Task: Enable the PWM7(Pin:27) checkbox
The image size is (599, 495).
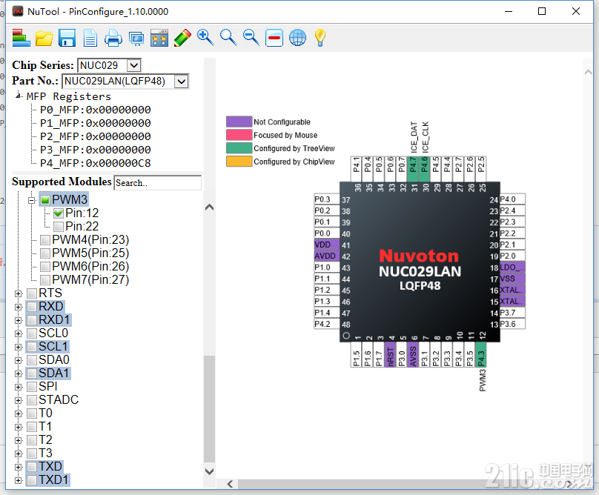Action: 45,280
